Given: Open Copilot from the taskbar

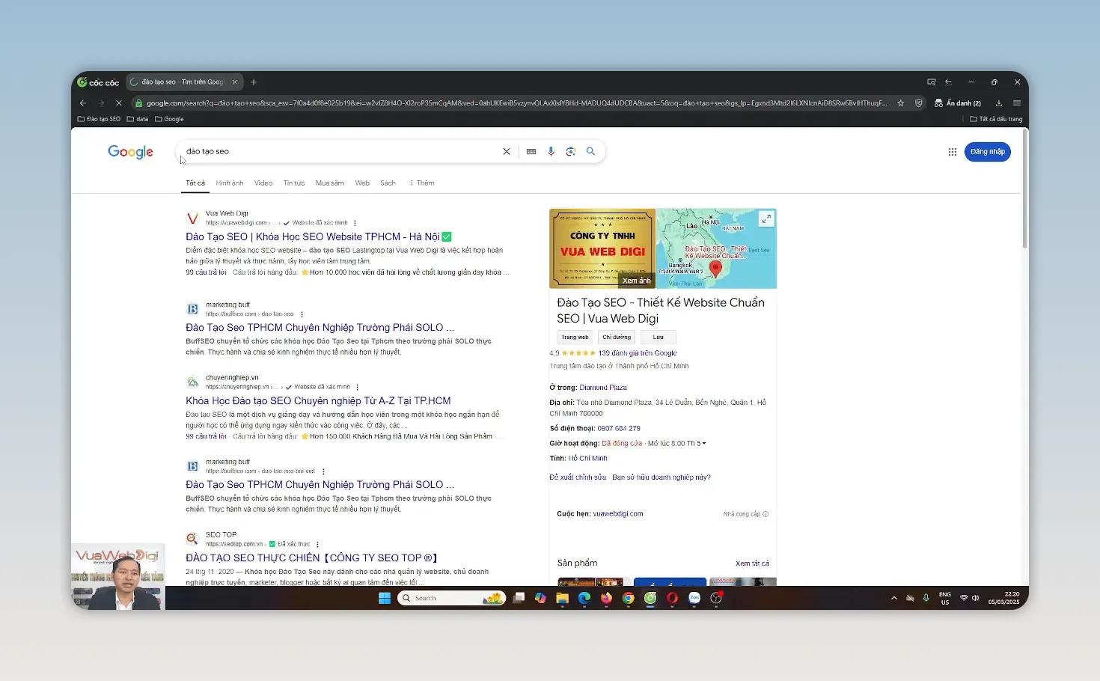Looking at the screenshot, I should tap(540, 598).
